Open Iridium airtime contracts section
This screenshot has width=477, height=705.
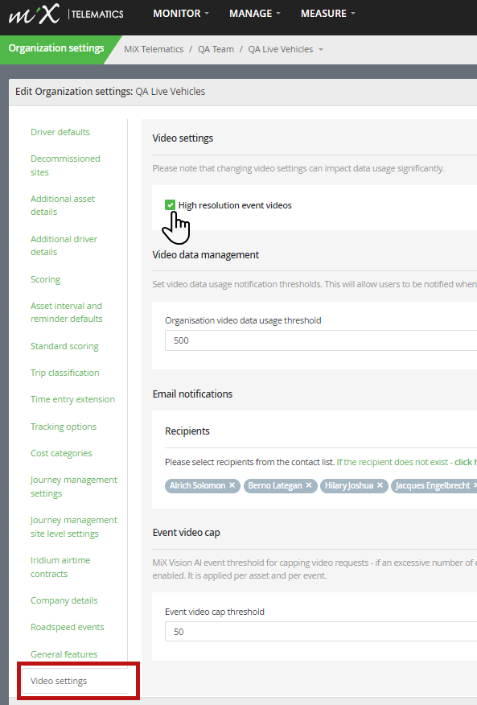(x=60, y=567)
